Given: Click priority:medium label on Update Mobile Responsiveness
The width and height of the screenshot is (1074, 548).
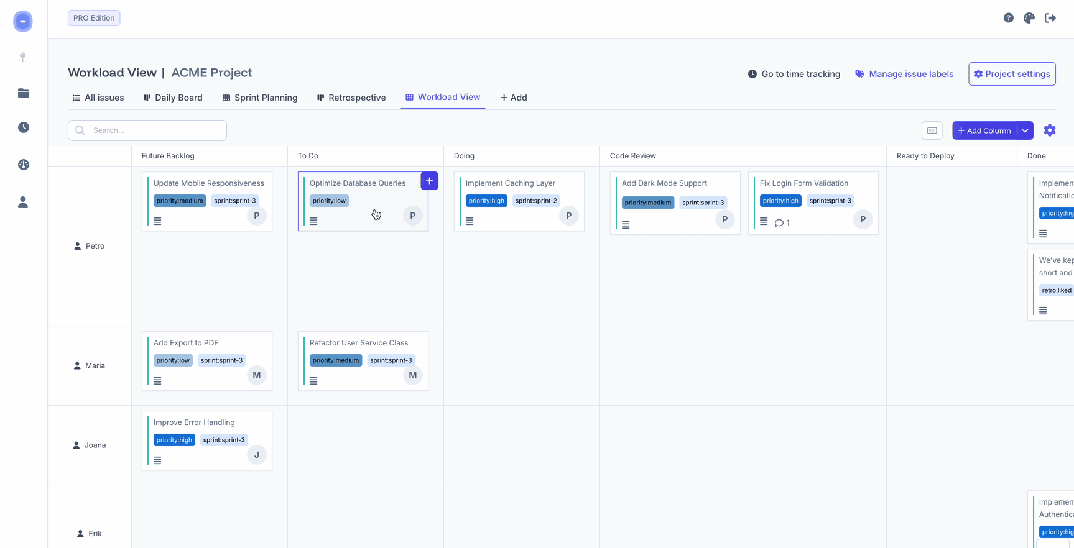Looking at the screenshot, I should pyautogui.click(x=180, y=201).
